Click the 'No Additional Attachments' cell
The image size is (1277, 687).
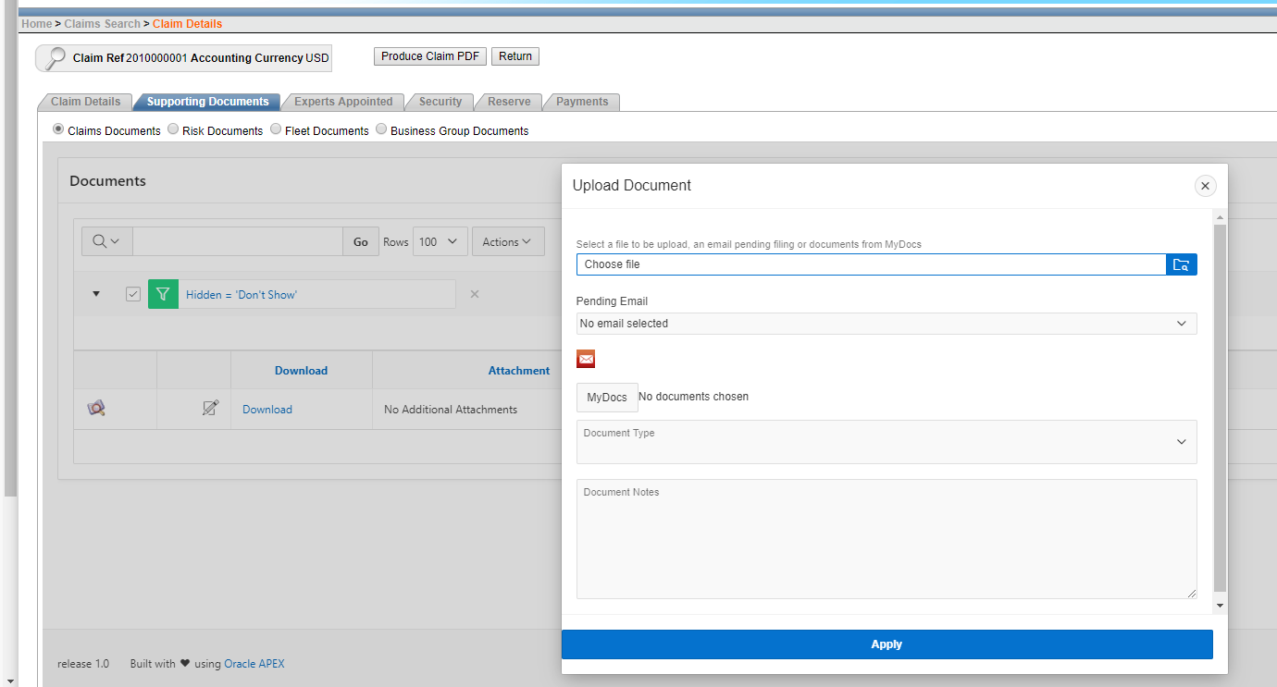tap(451, 410)
